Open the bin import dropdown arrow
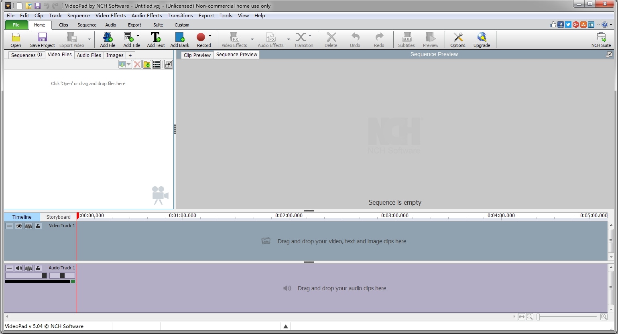 pyautogui.click(x=128, y=64)
